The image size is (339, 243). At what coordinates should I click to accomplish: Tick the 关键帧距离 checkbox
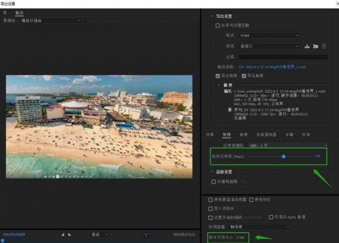tap(213, 181)
